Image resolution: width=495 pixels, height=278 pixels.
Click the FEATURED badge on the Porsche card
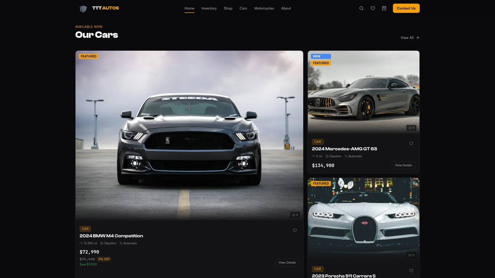click(321, 184)
